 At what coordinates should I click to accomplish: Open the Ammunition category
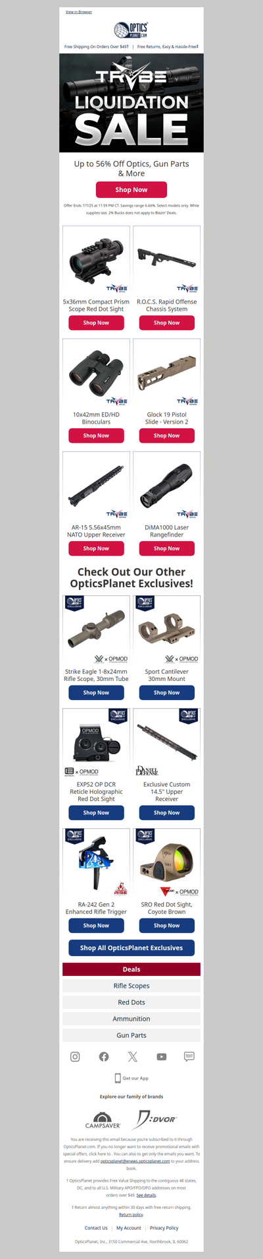pos(131,1019)
